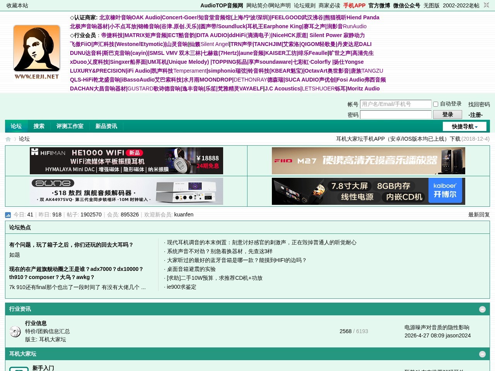
Task: Select the 评测工作室 navigation tab
Action: coord(70,126)
